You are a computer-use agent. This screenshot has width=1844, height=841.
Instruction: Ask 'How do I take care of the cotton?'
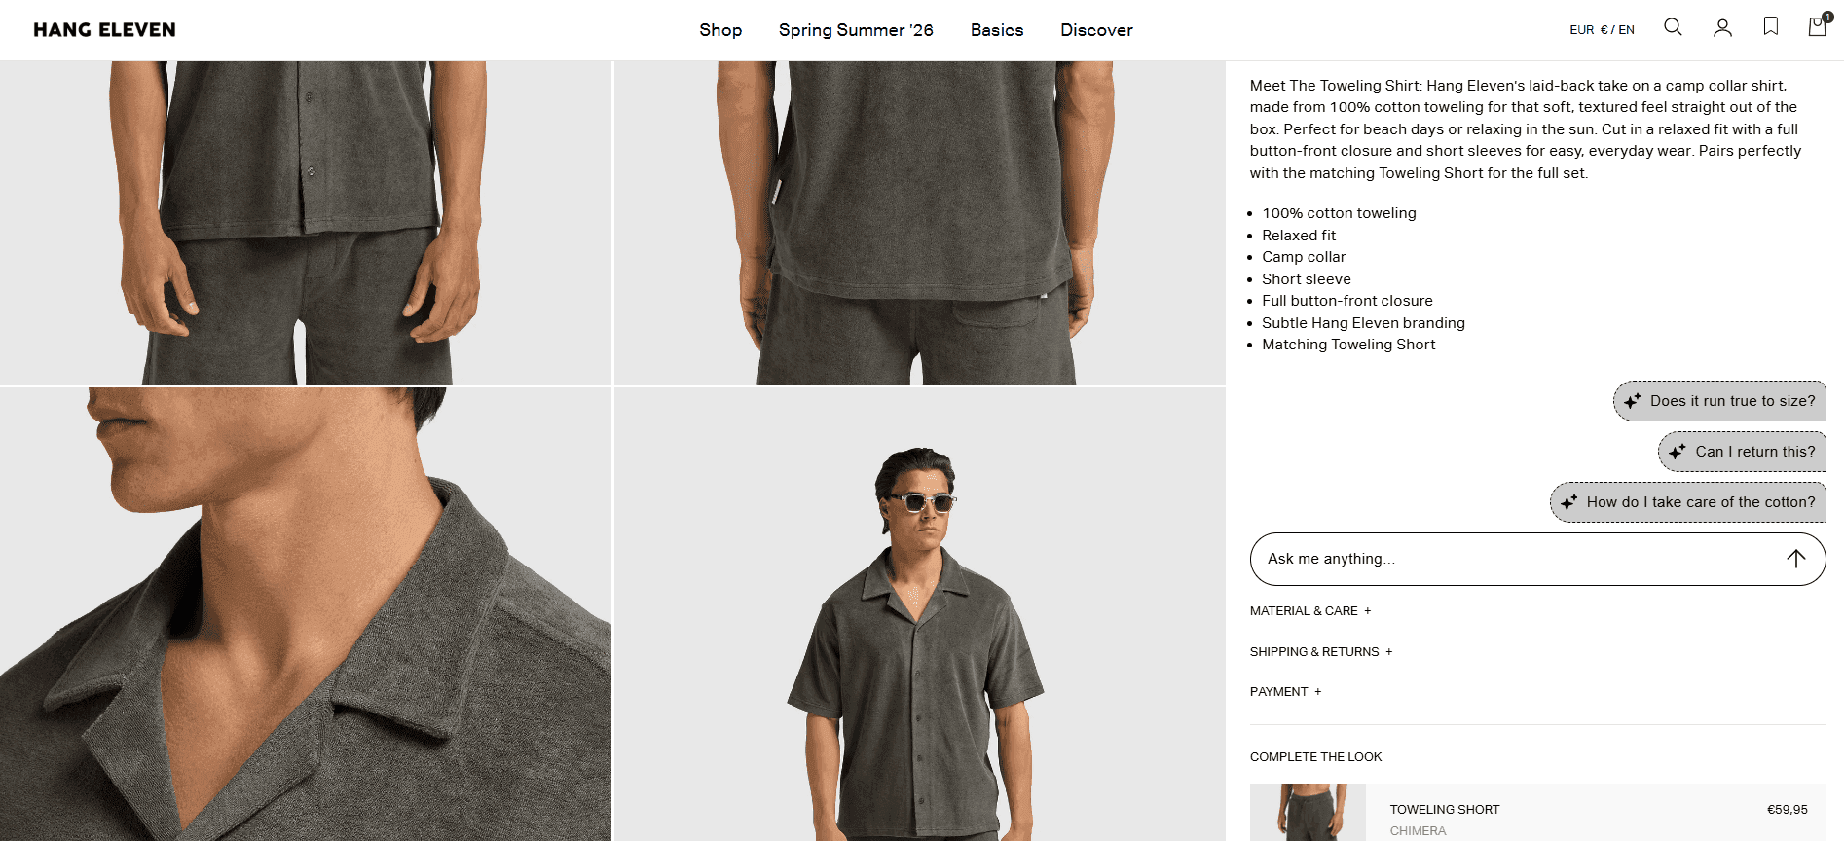tap(1687, 502)
